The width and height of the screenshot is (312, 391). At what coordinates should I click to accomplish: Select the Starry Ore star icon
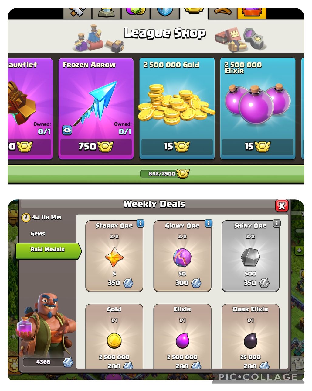coord(114,257)
